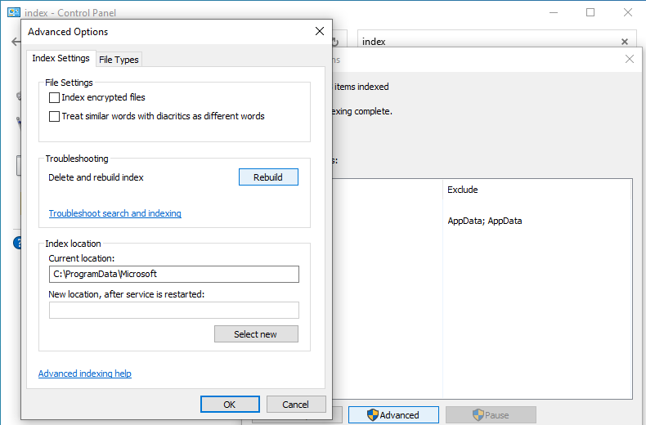Switch to the File Types tab
646x425 pixels.
point(119,60)
